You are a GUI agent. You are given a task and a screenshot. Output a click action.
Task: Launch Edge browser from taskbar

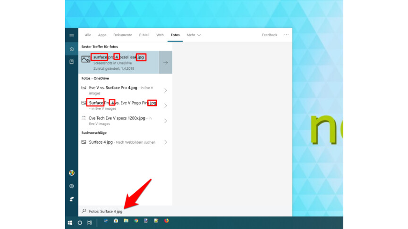click(106, 221)
